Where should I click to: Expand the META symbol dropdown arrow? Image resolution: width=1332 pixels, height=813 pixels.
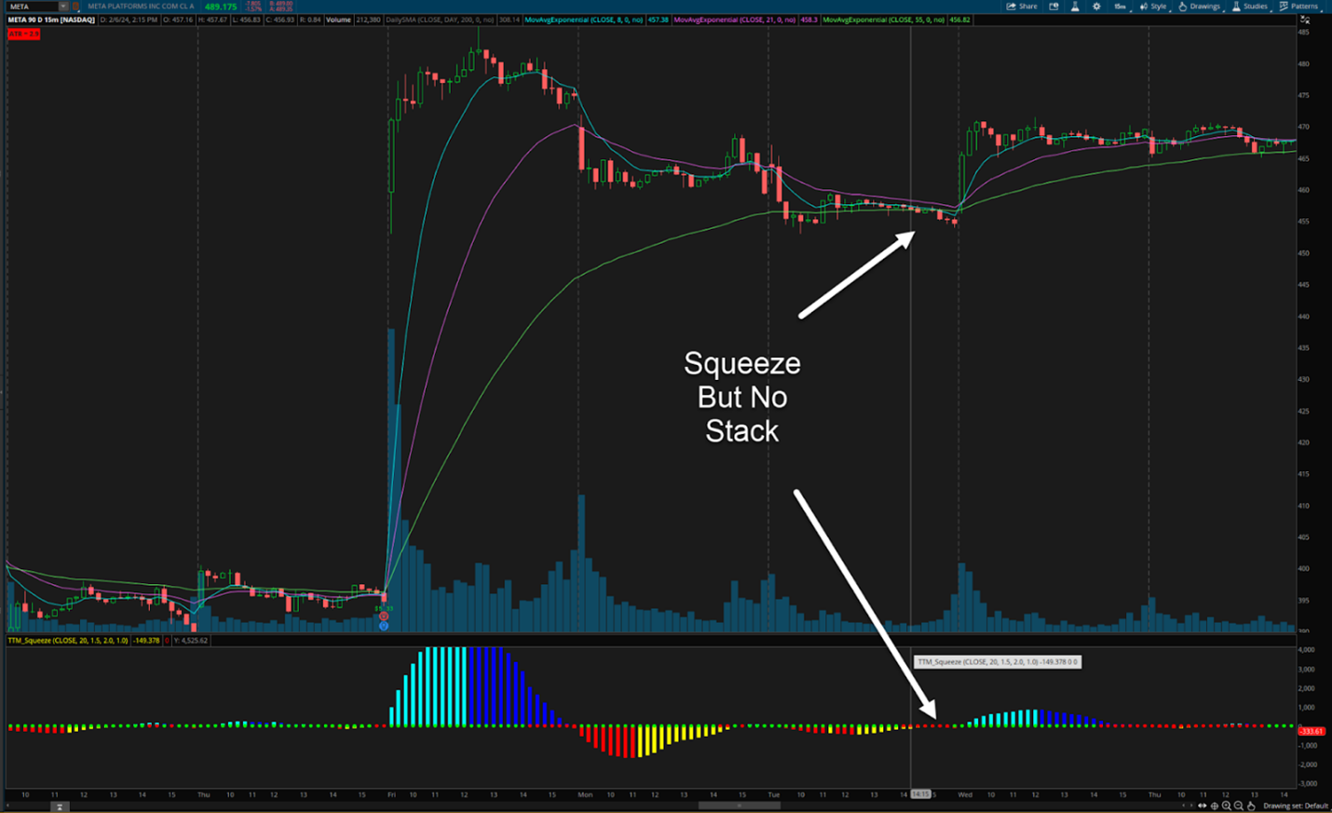[63, 7]
